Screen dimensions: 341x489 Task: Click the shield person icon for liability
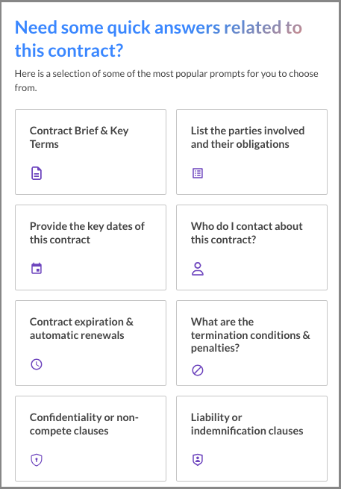(198, 460)
